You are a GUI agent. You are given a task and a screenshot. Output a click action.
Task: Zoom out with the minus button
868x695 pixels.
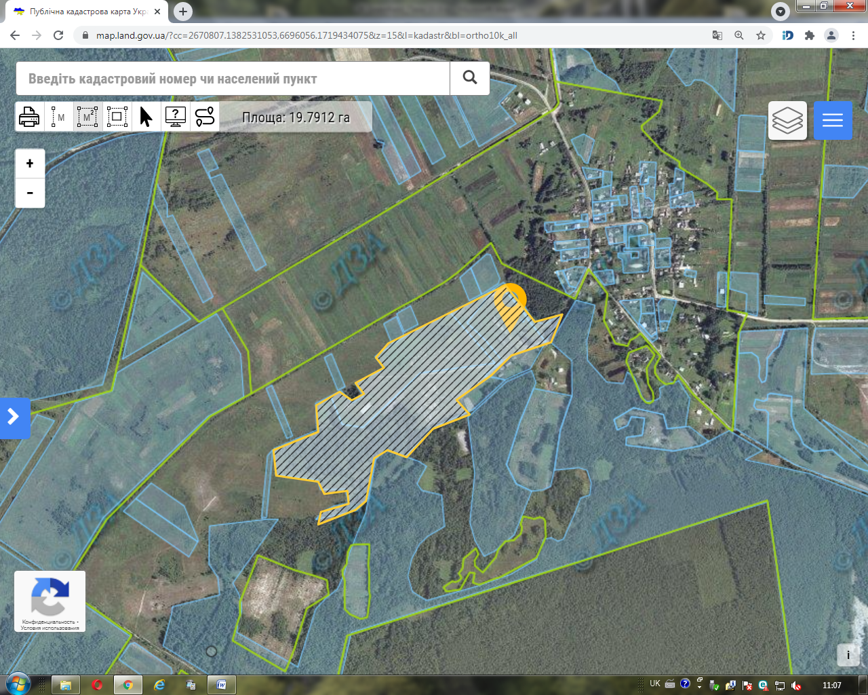pos(30,193)
